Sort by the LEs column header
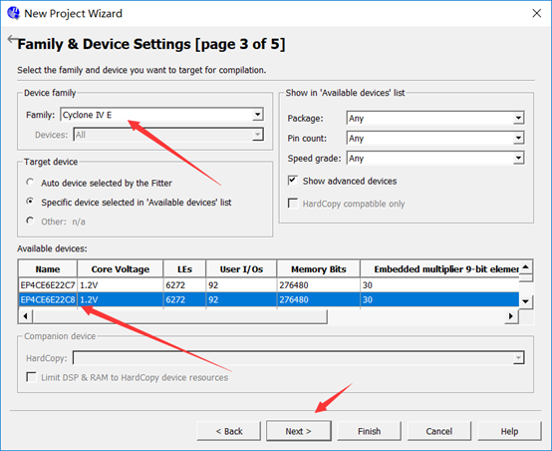 tap(184, 269)
